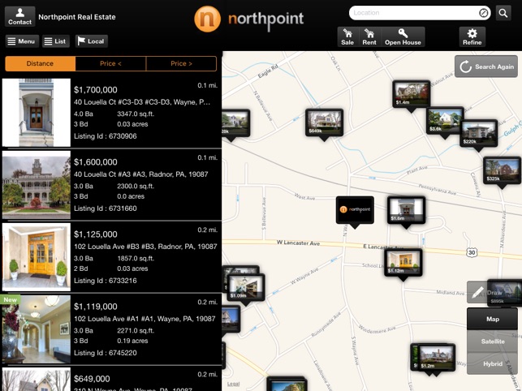522x391 pixels.
Task: Click Search Again button on map
Action: [486, 67]
